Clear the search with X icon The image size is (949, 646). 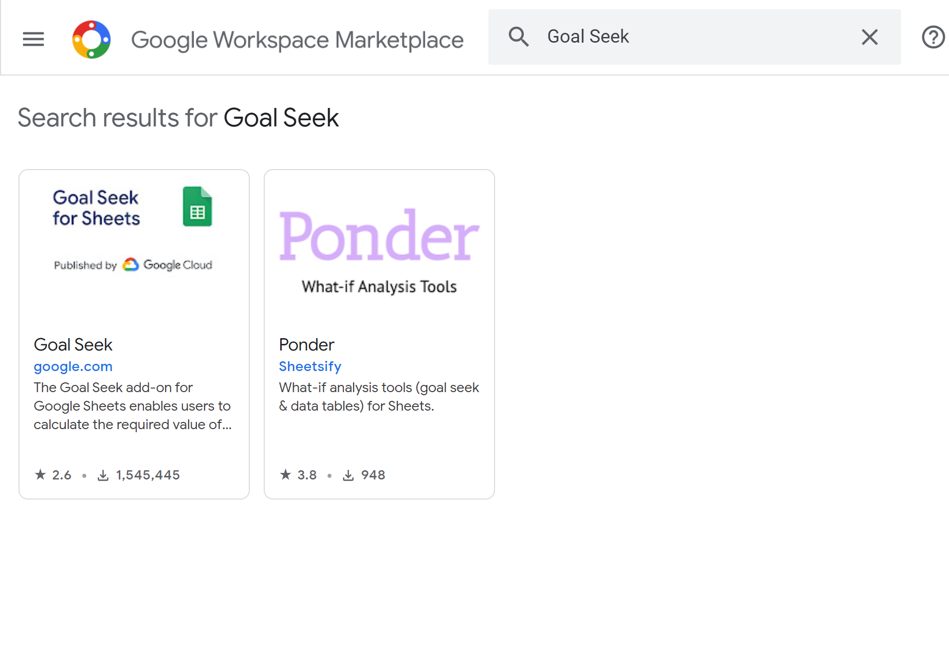point(869,37)
